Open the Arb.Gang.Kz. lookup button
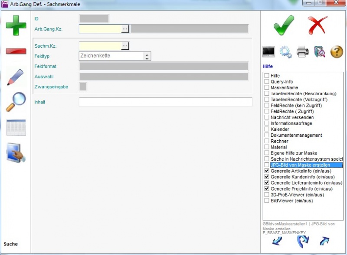The width and height of the screenshot is (347, 255). 125,29
